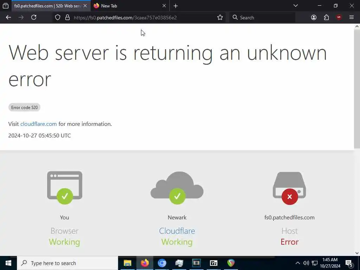
Task: Open the volume speaker tray icon
Action: click(306, 263)
